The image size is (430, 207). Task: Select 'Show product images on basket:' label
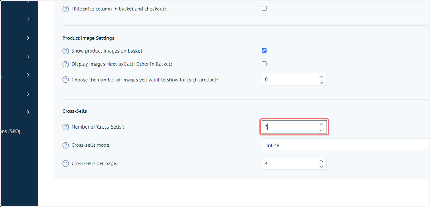click(x=107, y=51)
